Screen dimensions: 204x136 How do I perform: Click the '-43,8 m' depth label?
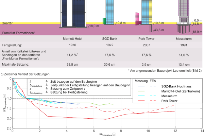[x=158, y=30]
